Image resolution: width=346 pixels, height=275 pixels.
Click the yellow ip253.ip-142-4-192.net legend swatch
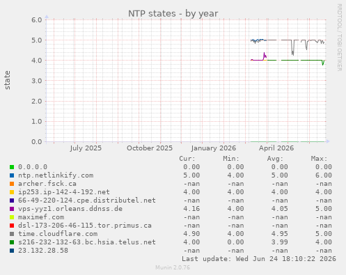pos(12,192)
